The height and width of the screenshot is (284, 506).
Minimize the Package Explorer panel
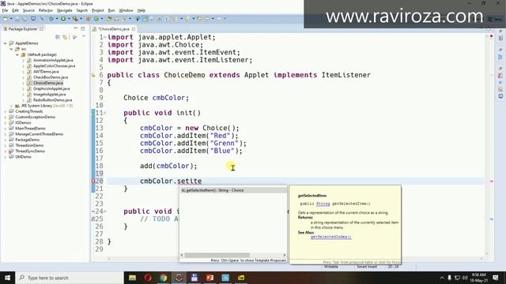point(76,28)
